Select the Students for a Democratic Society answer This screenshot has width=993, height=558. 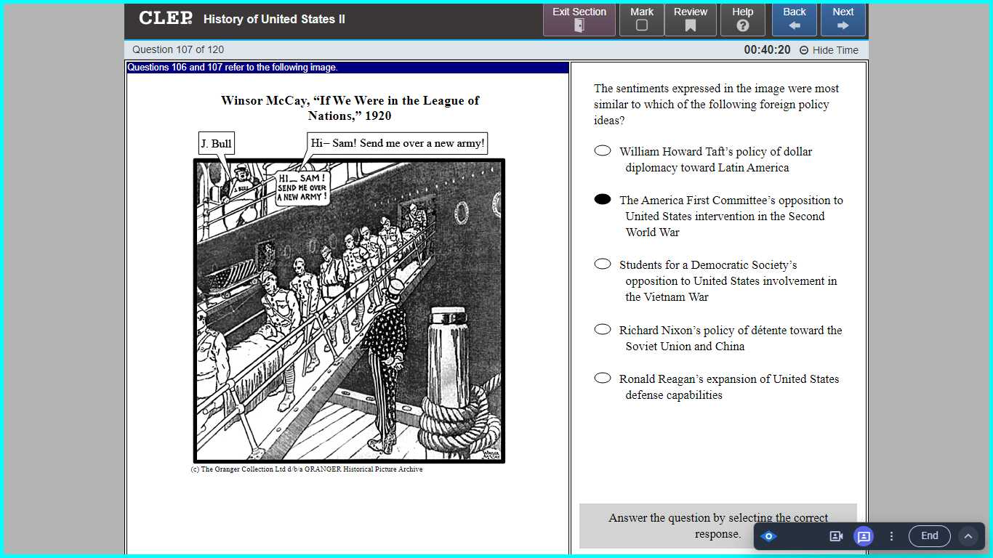tap(602, 263)
